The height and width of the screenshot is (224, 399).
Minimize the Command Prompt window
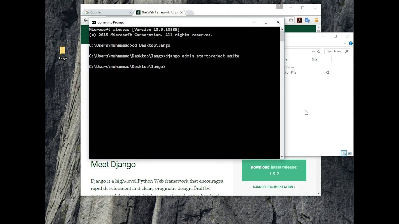254,22
